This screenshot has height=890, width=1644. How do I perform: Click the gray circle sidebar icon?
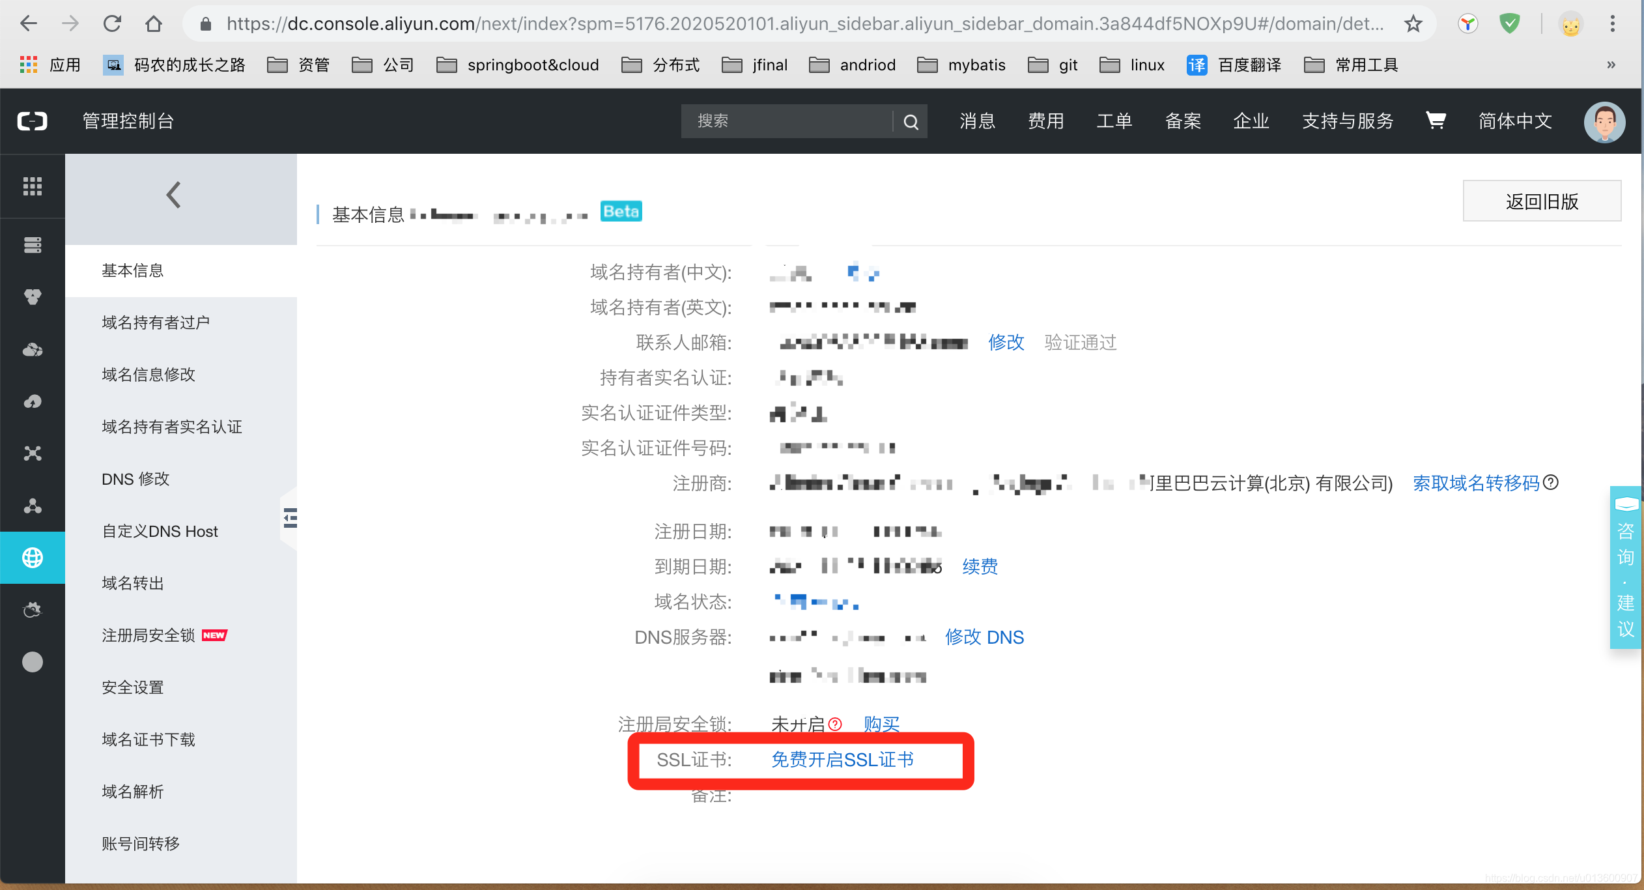[33, 662]
